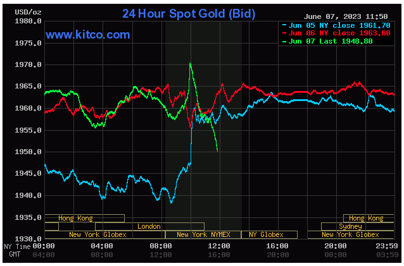Screen dimensions: 404x266
Task: Click the GMT row label
Action: (15, 254)
